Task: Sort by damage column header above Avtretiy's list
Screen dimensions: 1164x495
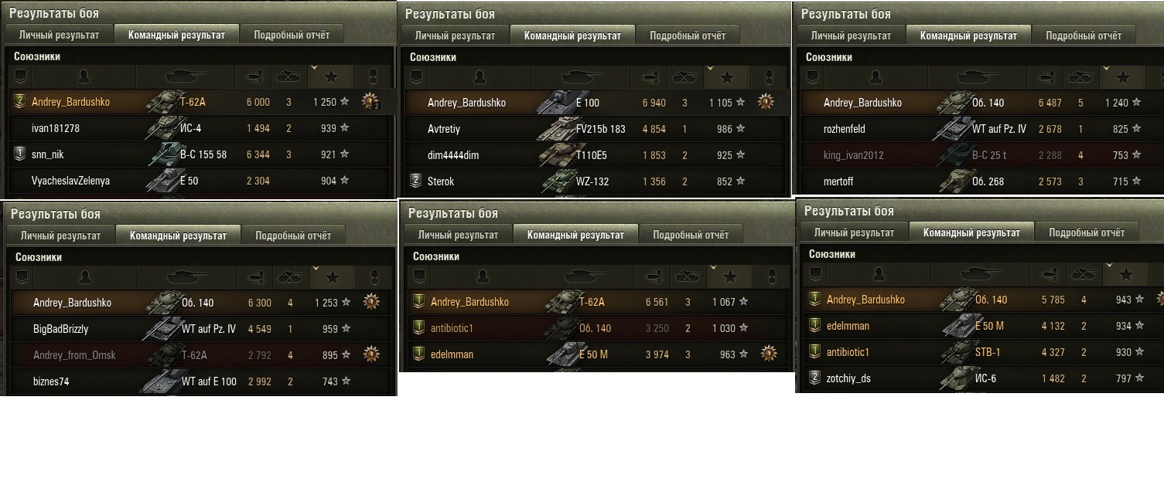Action: point(650,78)
